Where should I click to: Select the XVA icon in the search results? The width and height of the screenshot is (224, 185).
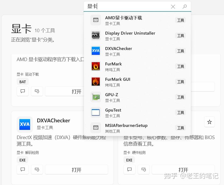(96, 51)
